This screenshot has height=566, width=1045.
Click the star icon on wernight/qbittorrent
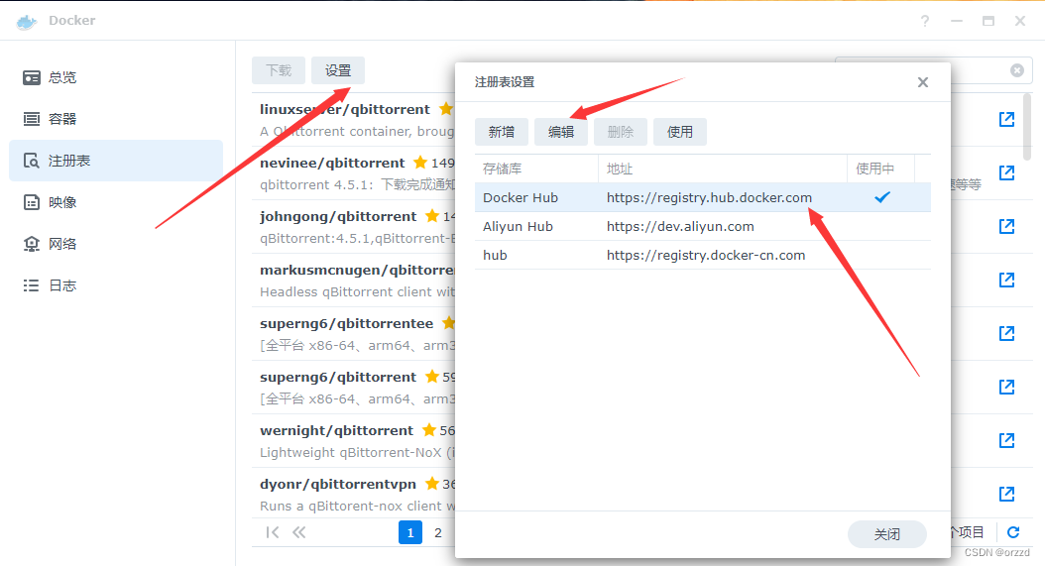[429, 430]
